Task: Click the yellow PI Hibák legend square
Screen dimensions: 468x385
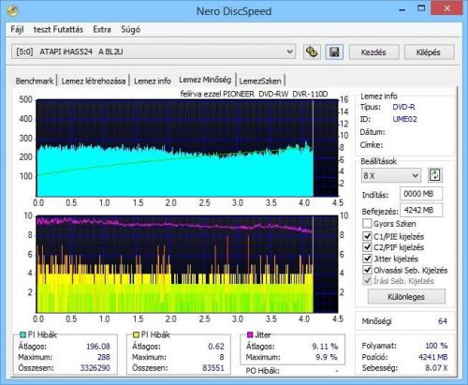Action: tap(136, 335)
